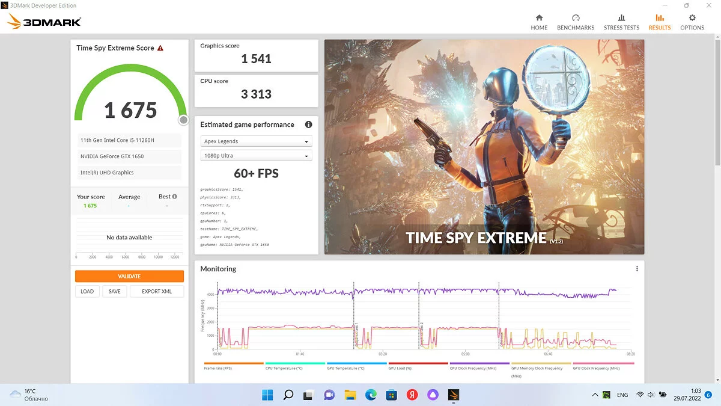The width and height of the screenshot is (721, 406).
Task: Toggle GPU Temperature legend series
Action: pos(356,366)
